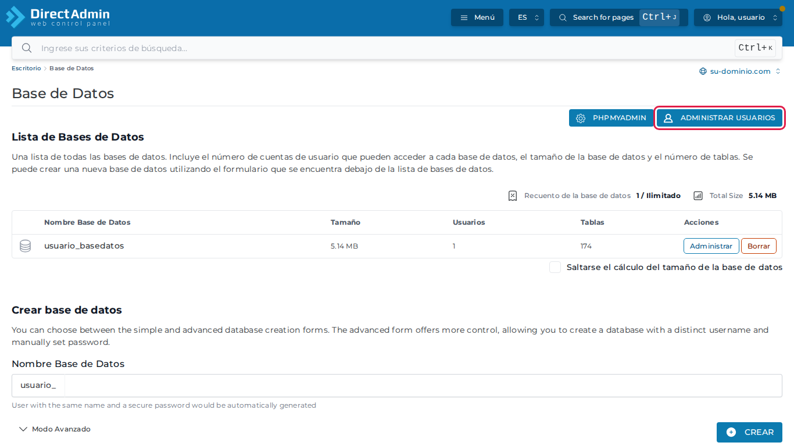Click the orange notification dot

click(x=782, y=9)
